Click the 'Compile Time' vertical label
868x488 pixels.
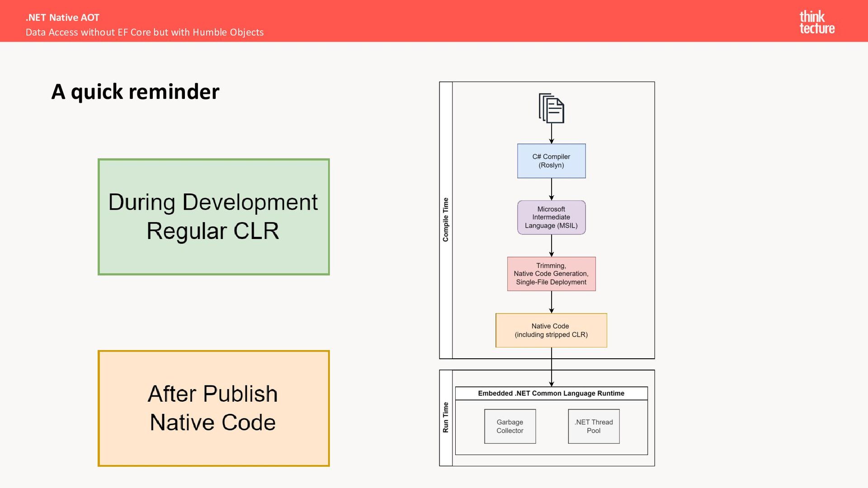pyautogui.click(x=446, y=220)
